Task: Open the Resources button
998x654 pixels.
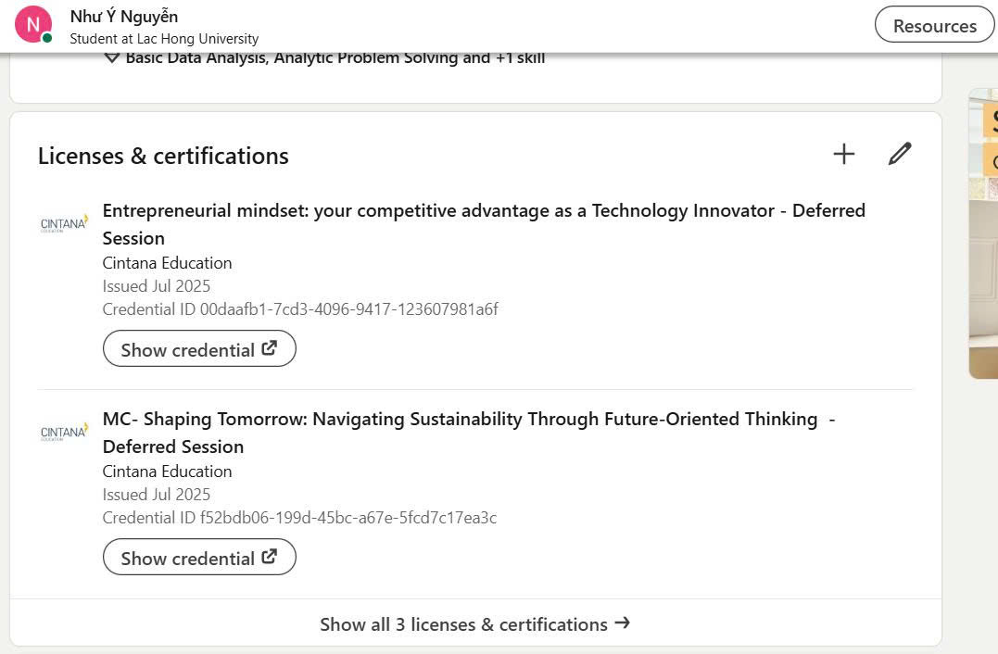Action: [934, 26]
